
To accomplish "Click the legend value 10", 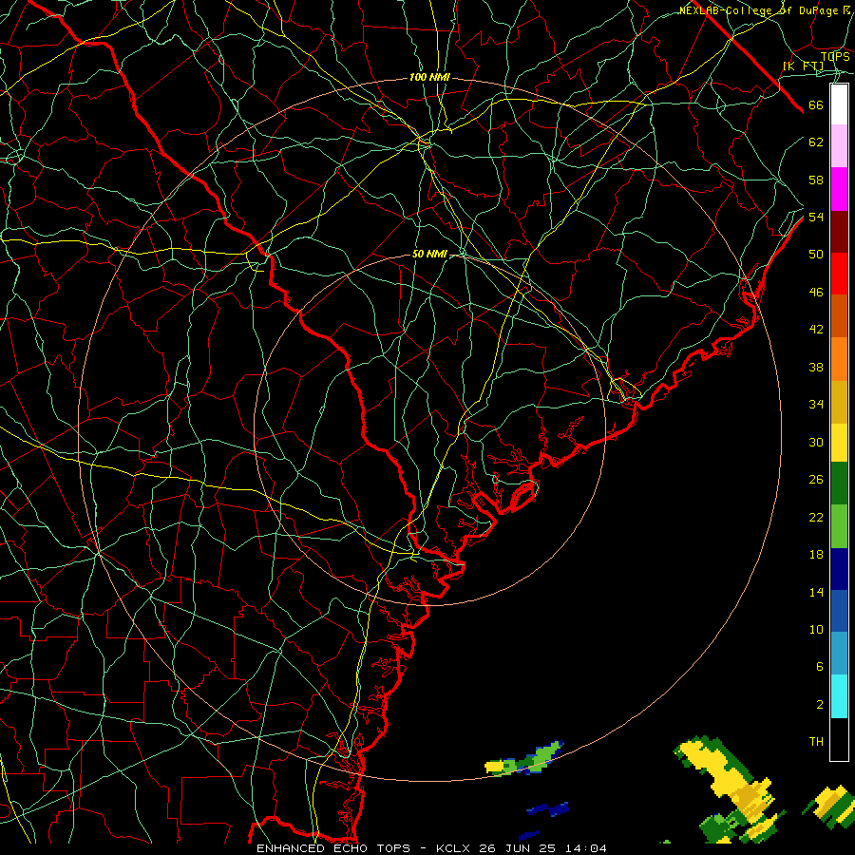I will click(x=816, y=629).
